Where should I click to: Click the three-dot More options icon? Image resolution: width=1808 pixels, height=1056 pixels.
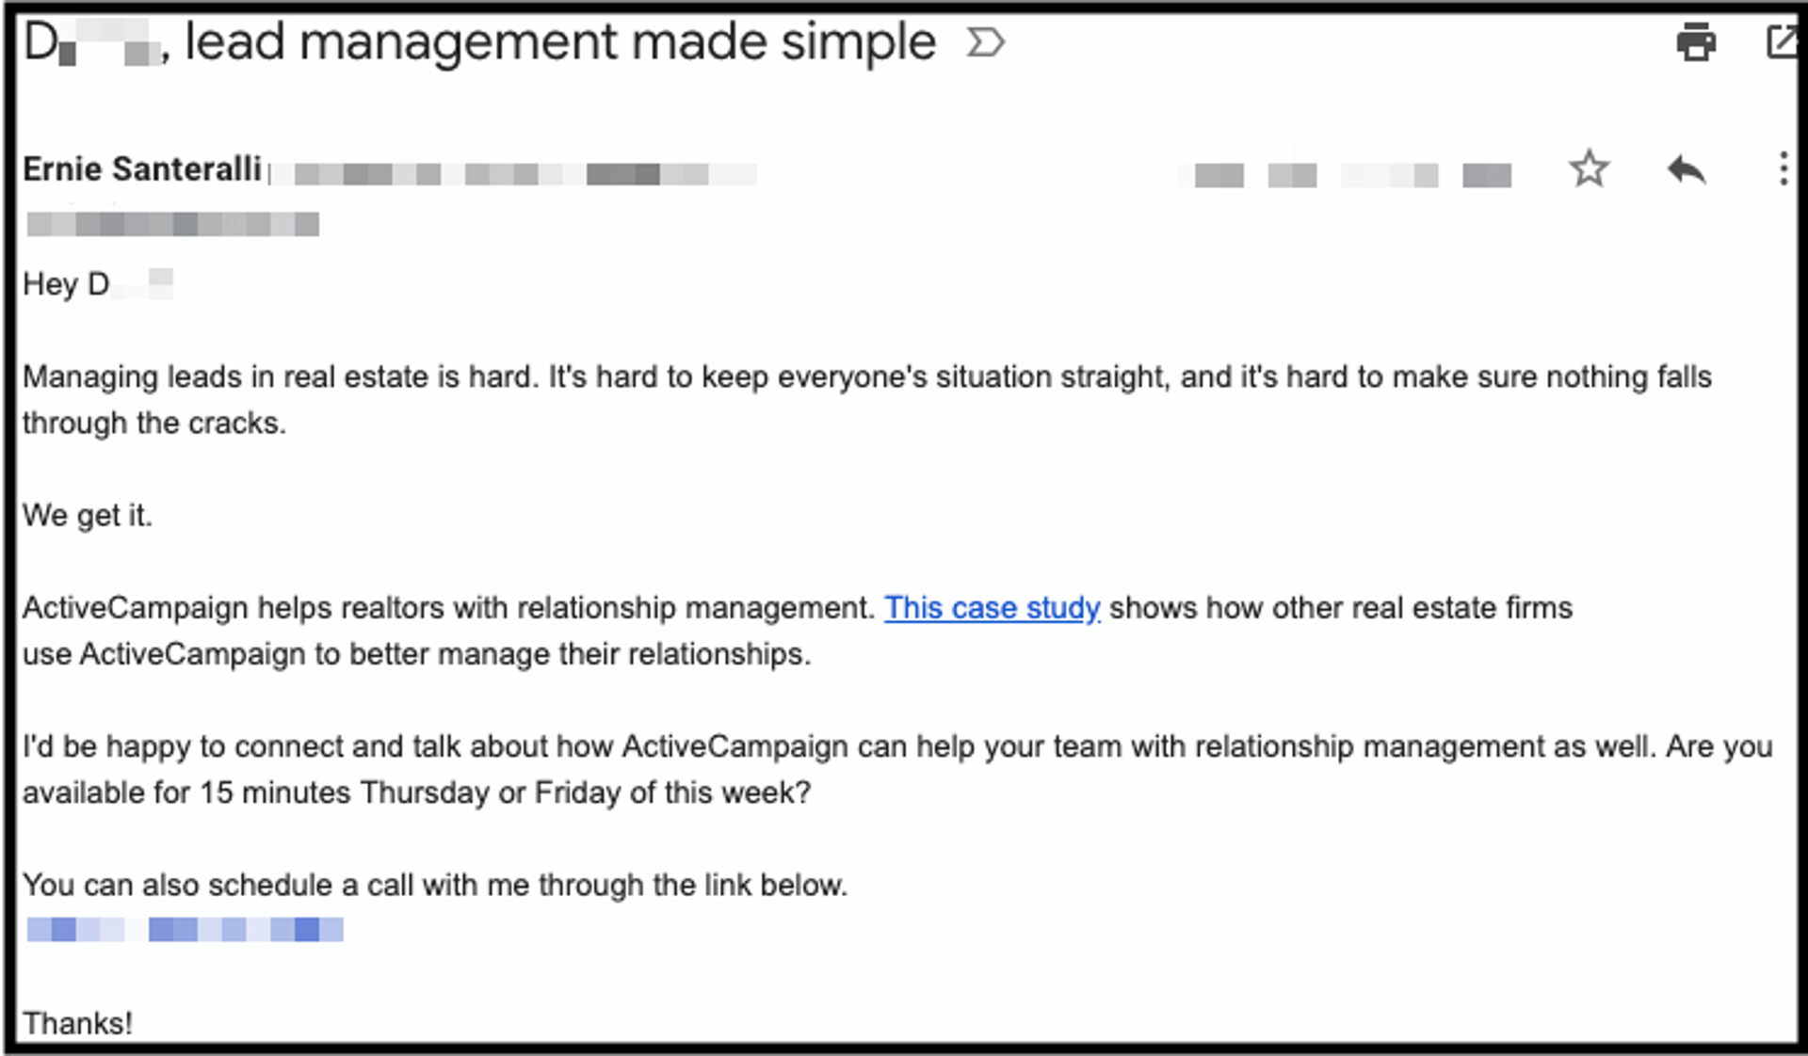click(x=1783, y=169)
